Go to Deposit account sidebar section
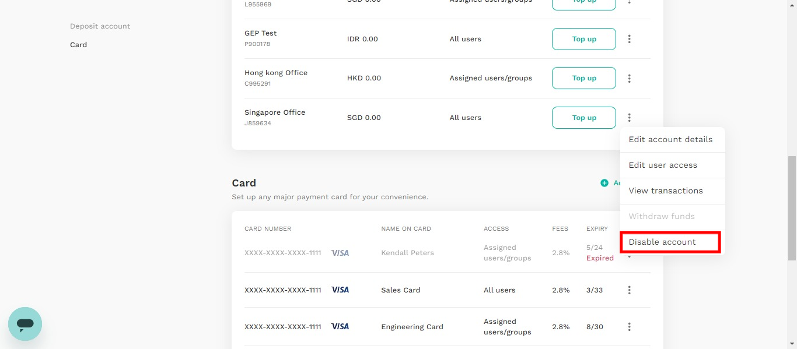Viewport: 797px width, 349px height. coord(100,26)
